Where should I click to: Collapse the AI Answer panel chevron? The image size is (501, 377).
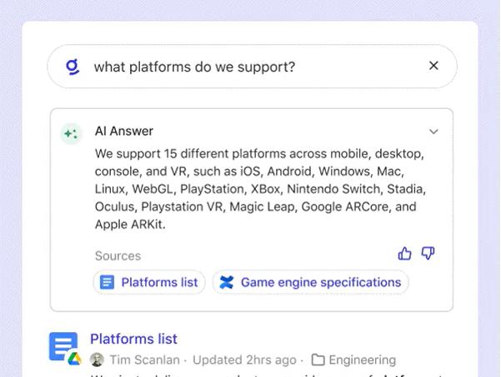click(433, 131)
